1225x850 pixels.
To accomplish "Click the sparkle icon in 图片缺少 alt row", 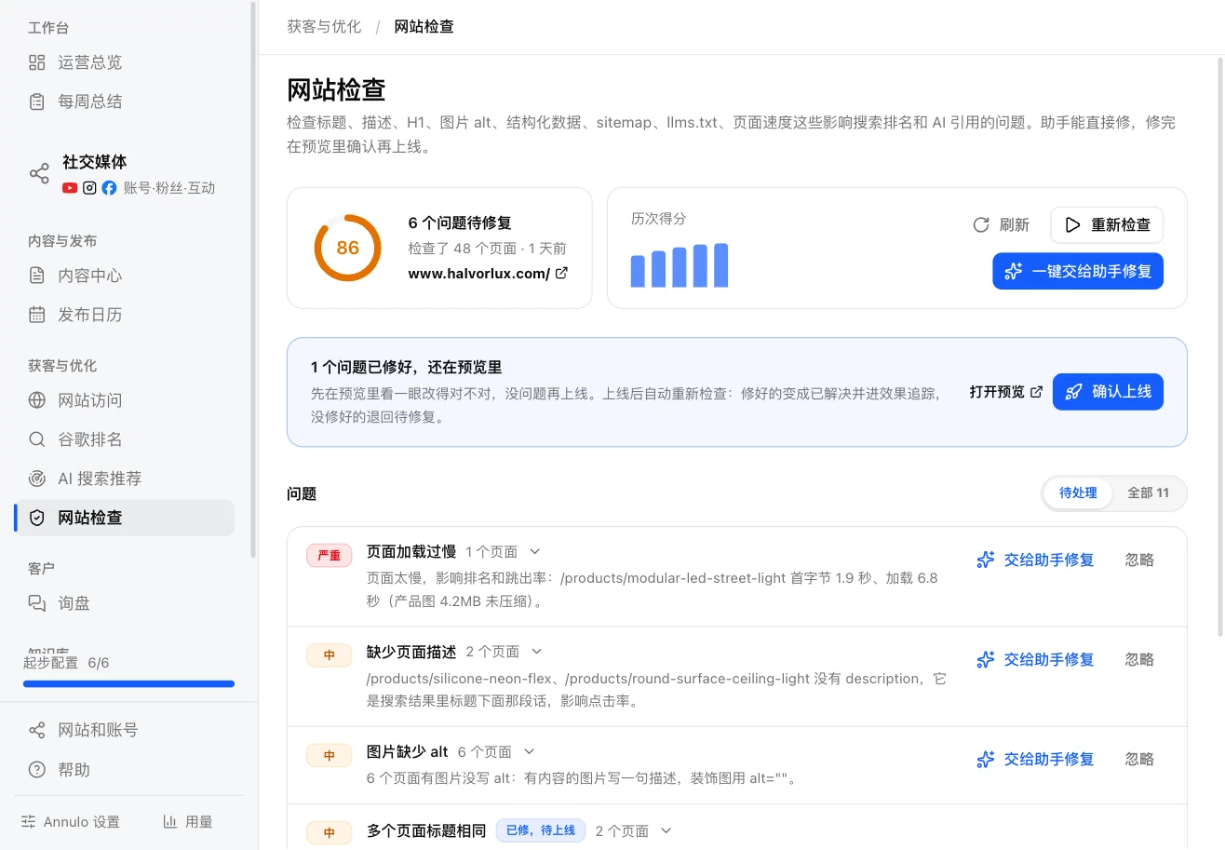I will point(986,760).
